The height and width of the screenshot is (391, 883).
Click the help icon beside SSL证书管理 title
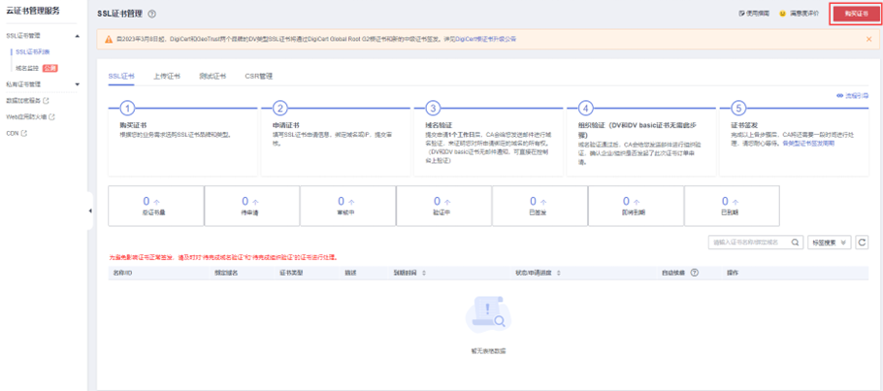(x=152, y=14)
